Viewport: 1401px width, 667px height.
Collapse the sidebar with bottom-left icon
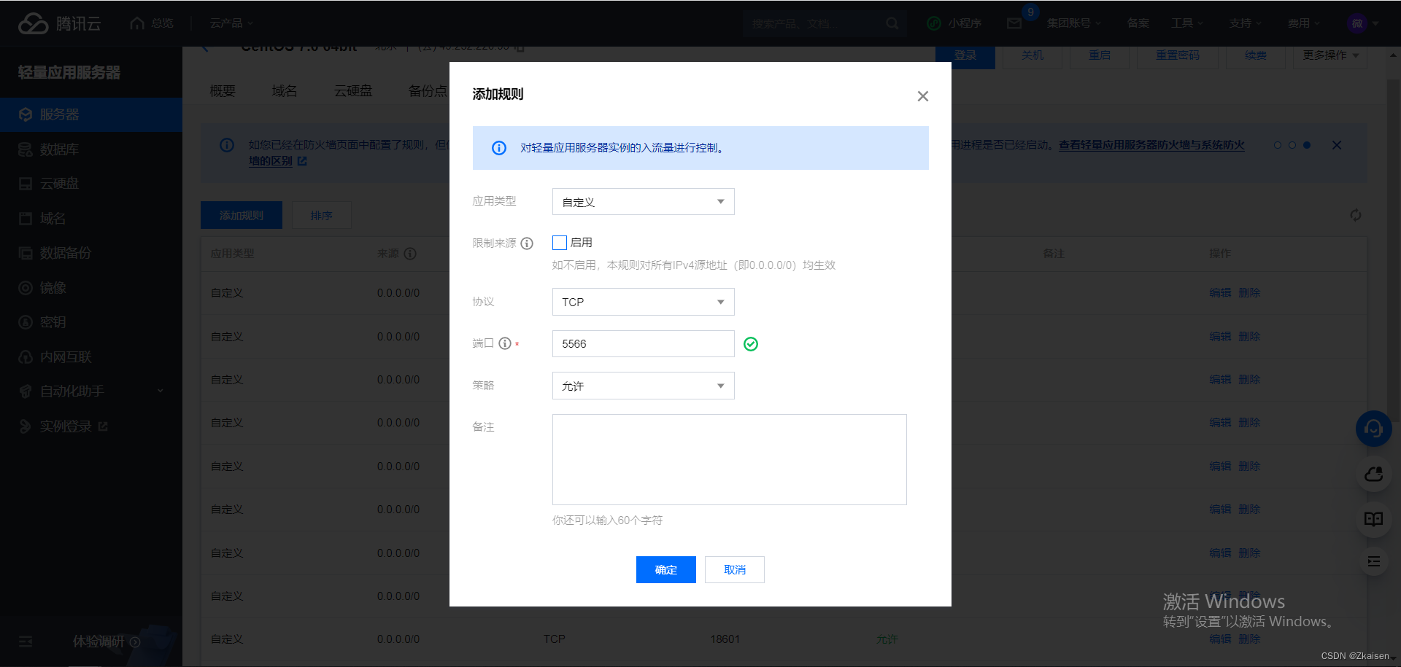(x=26, y=641)
